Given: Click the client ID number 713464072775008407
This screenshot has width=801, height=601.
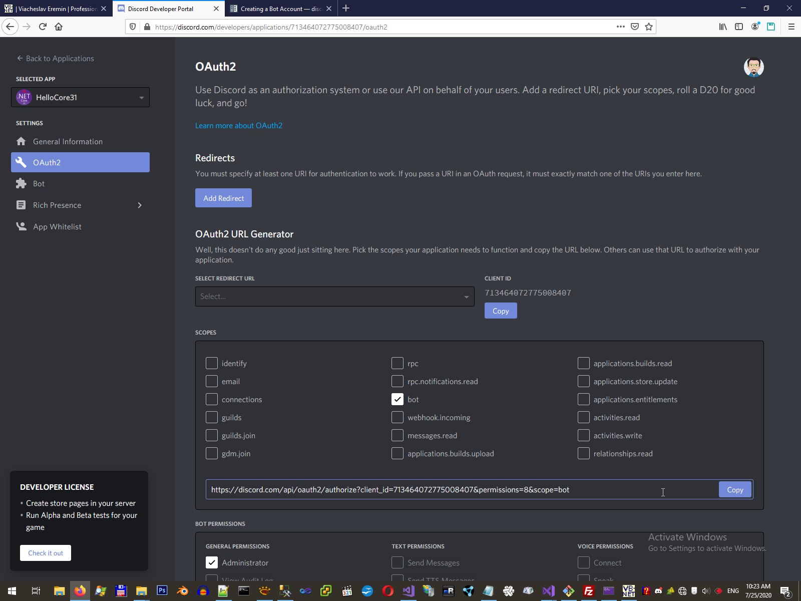Looking at the screenshot, I should (528, 293).
